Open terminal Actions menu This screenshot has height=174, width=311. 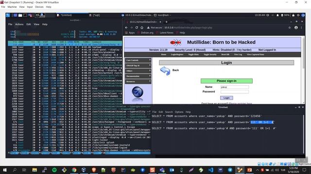tap(19, 24)
